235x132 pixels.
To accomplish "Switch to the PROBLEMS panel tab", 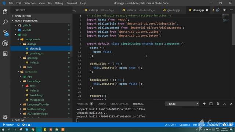I will 82,104.
